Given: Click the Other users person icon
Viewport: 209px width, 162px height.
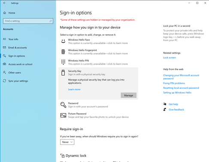Looking at the screenshot, I should coord(4,72).
